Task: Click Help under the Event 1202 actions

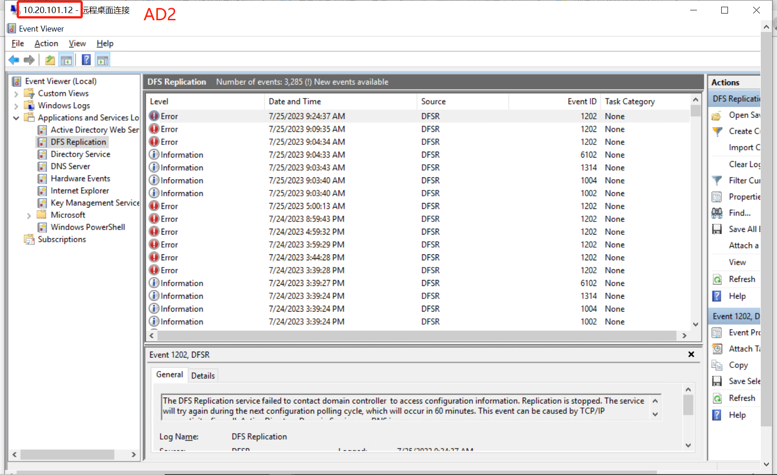Action: pos(737,415)
